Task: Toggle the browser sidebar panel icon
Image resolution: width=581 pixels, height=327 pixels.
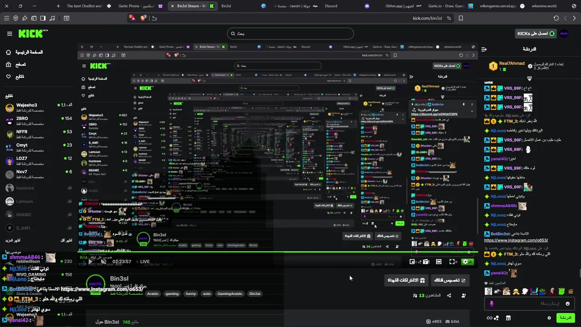Action: [43, 18]
